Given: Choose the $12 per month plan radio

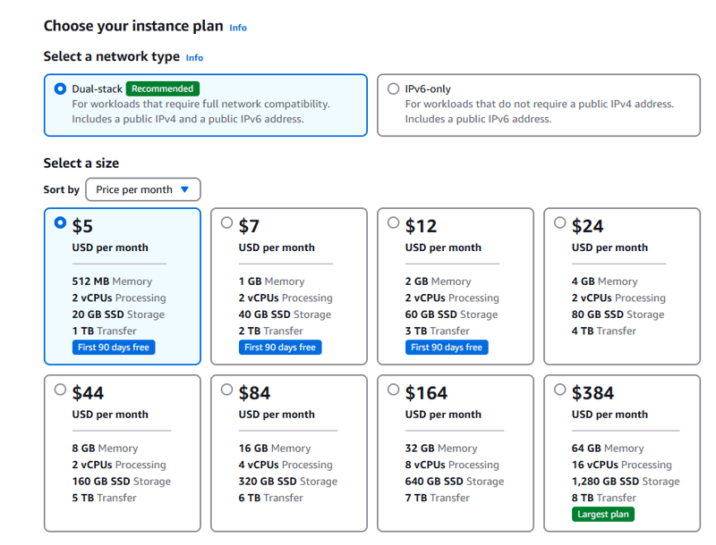Looking at the screenshot, I should tap(393, 222).
